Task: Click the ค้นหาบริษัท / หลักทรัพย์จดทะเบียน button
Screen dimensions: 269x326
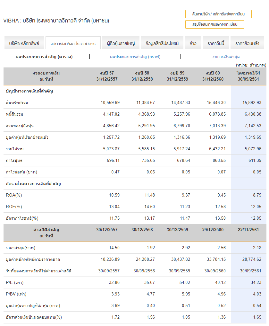Action: tap(218, 14)
